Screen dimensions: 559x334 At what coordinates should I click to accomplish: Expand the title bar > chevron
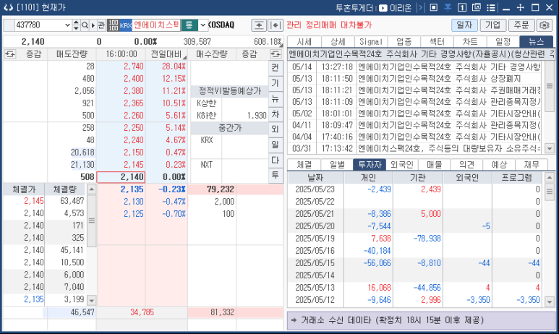click(421, 7)
